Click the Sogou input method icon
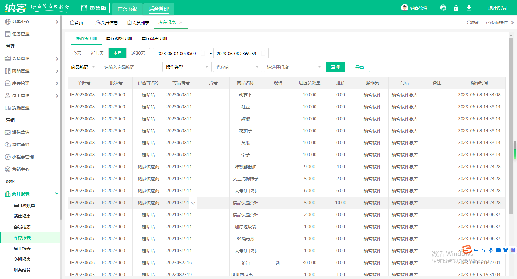This screenshot has height=279, width=517. pyautogui.click(x=467, y=249)
